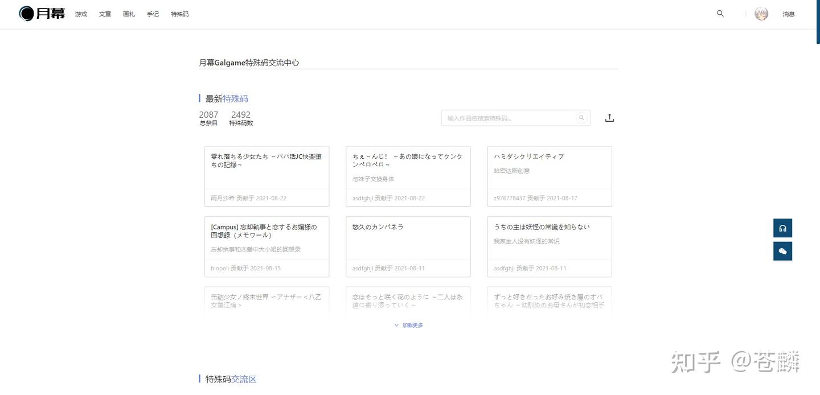The height and width of the screenshot is (395, 820).
Task: Open 消息 messages
Action: click(x=789, y=14)
